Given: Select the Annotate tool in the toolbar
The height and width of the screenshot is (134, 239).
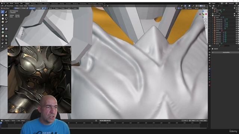Looking at the screenshot, I should tap(3, 47).
